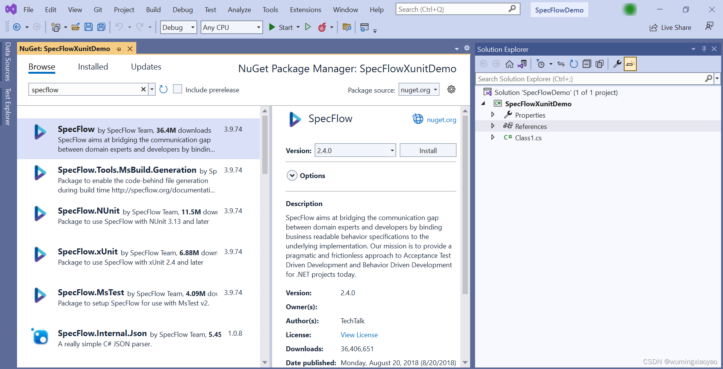This screenshot has width=723, height=369.
Task: Switch to the Updates tab
Action: click(x=146, y=67)
